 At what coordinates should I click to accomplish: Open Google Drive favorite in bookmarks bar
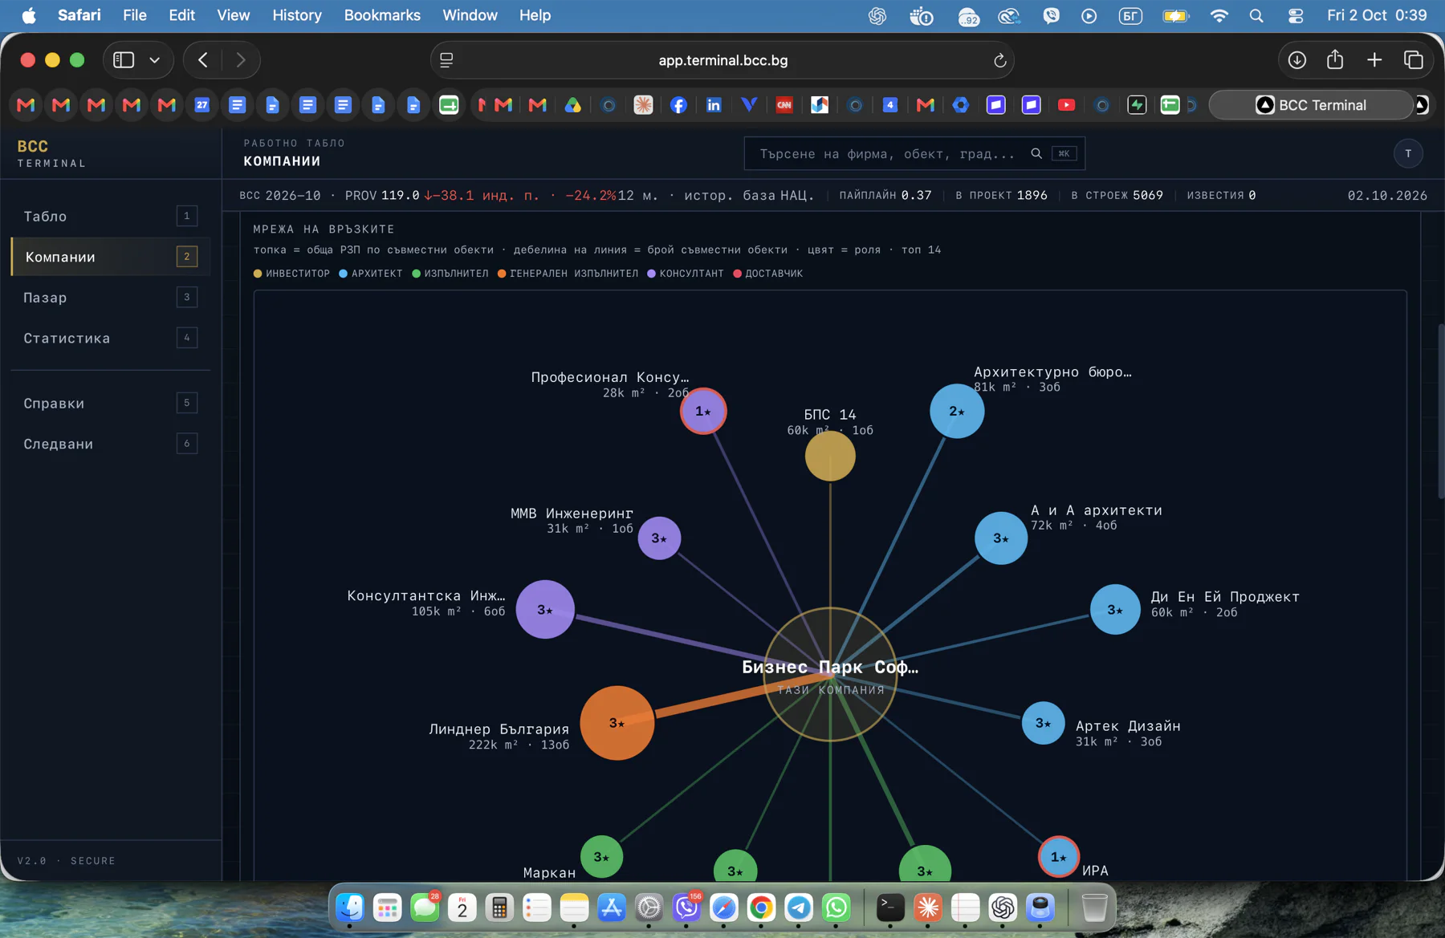pyautogui.click(x=572, y=105)
